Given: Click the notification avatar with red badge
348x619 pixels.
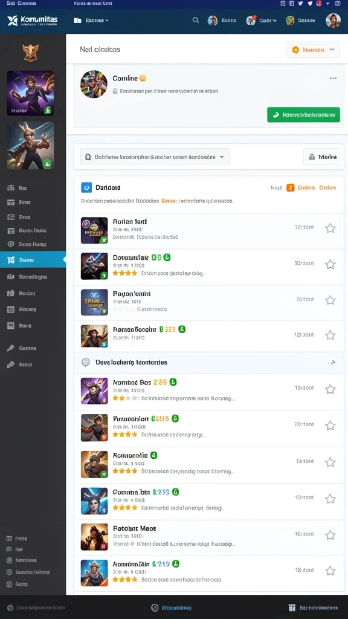Looking at the screenshot, I should pyautogui.click(x=251, y=20).
